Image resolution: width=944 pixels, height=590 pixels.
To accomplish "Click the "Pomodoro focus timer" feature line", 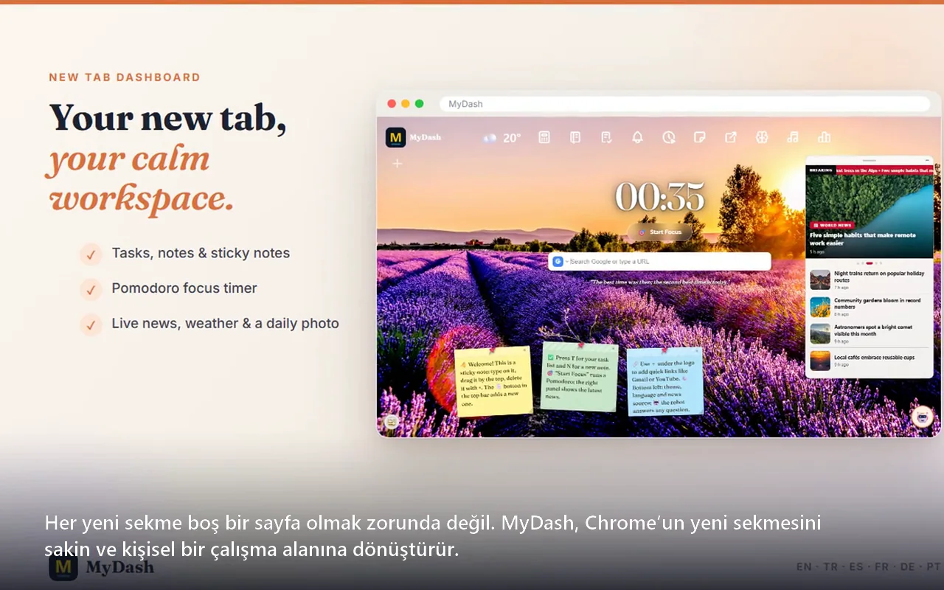I will pos(184,288).
